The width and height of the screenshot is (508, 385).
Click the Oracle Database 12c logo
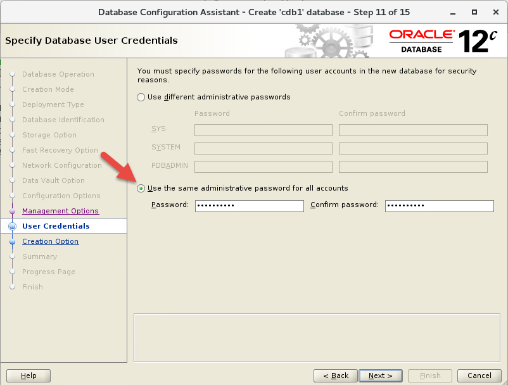pos(443,41)
